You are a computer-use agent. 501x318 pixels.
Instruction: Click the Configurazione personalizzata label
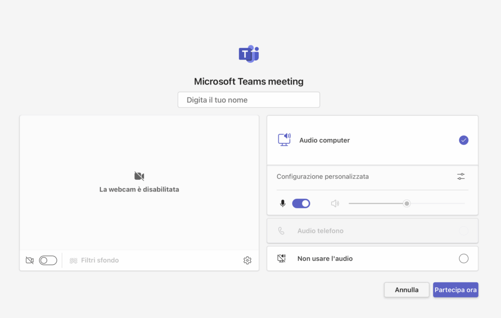tap(323, 176)
